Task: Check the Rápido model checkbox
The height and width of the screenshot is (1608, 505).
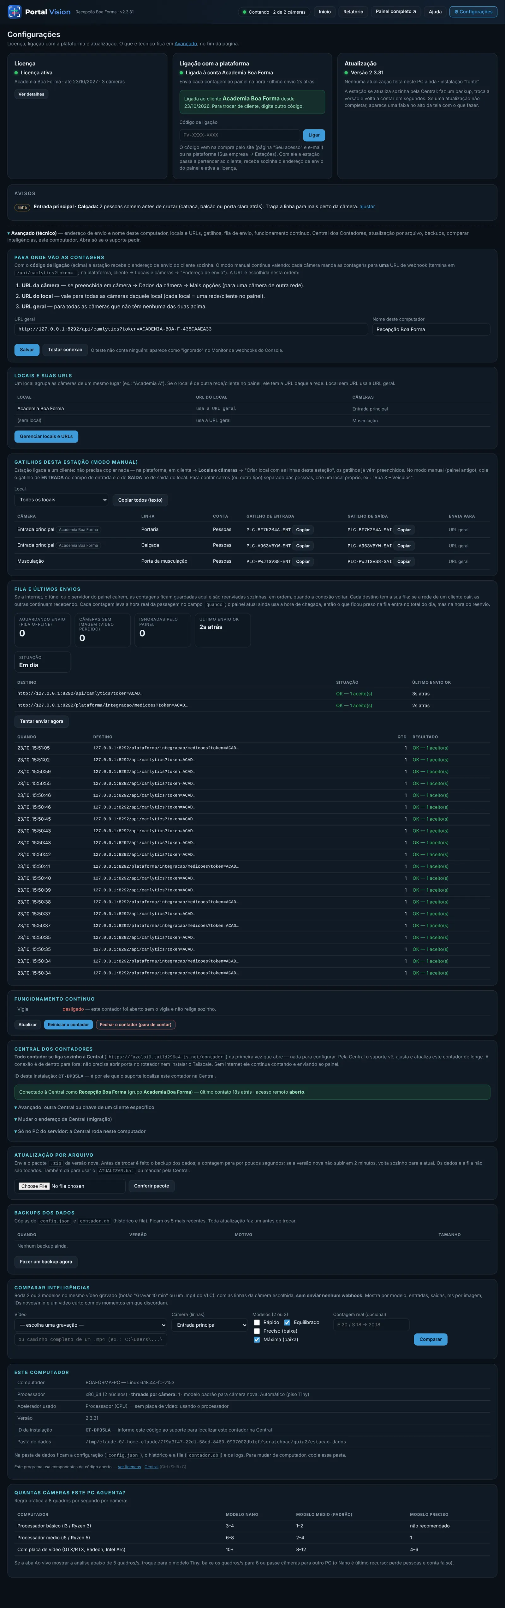Action: coord(256,1322)
